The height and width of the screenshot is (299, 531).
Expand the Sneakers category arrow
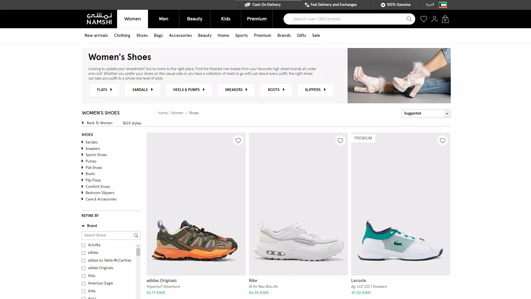point(82,149)
